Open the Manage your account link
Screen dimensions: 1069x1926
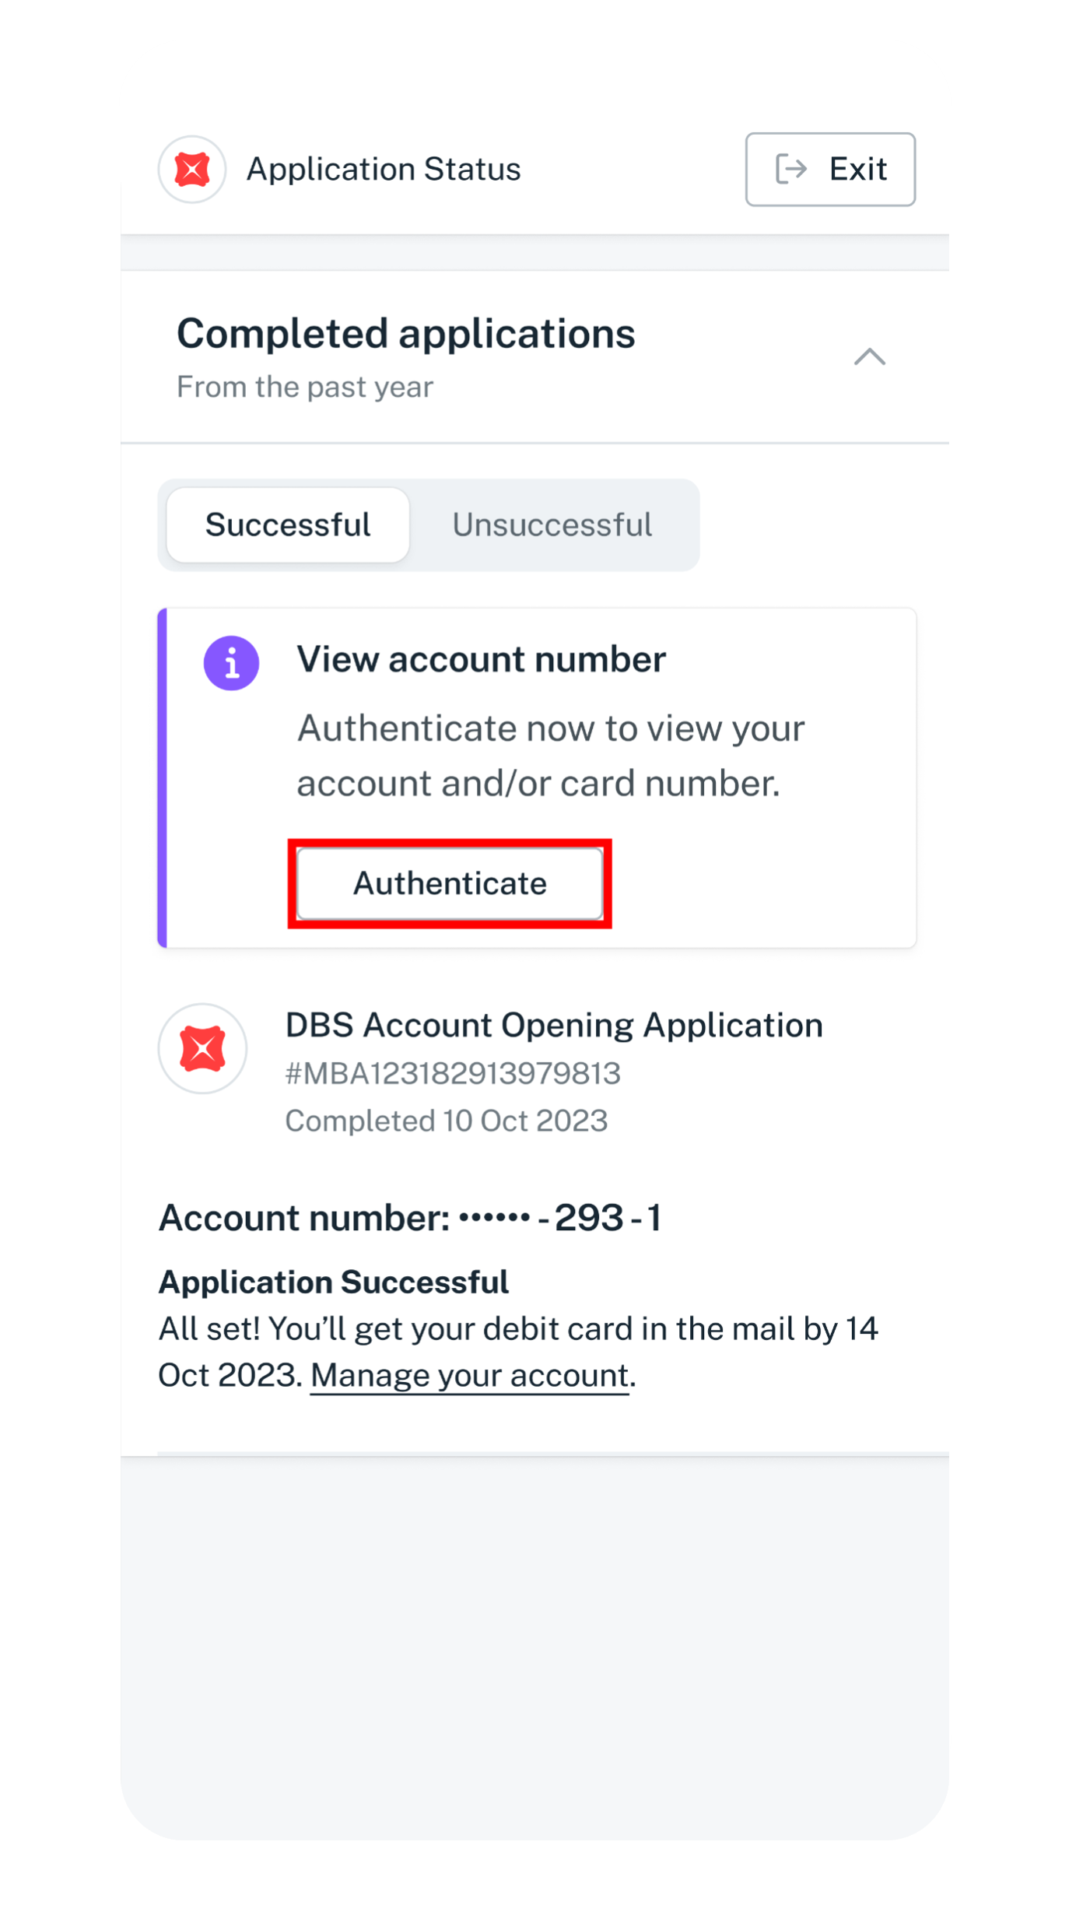pos(469,1375)
